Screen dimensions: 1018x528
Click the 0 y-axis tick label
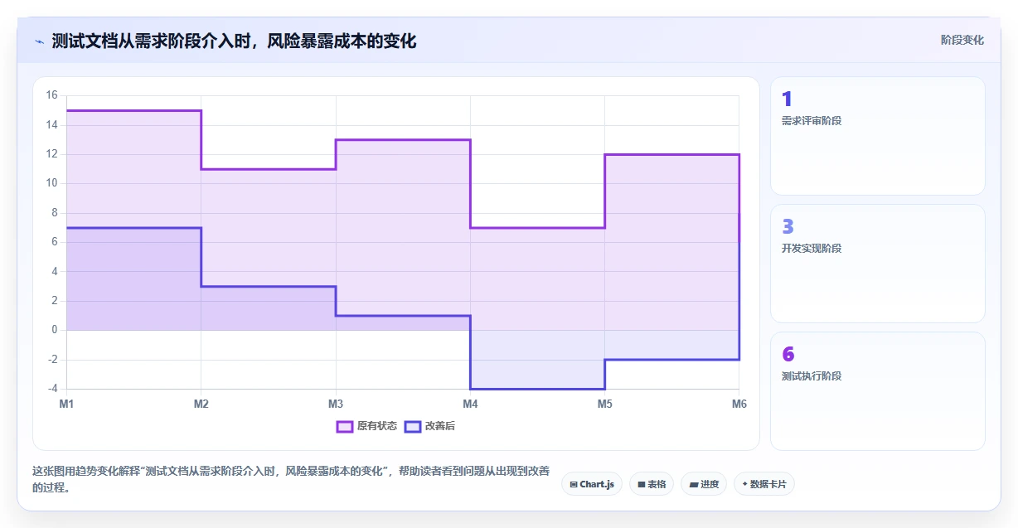pyautogui.click(x=54, y=330)
